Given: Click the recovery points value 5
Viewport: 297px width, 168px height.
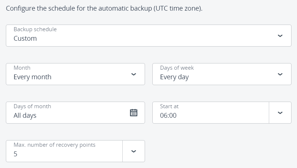Looking at the screenshot, I should pos(15,154).
